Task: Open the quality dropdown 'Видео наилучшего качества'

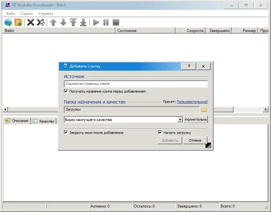Action: coord(181,119)
